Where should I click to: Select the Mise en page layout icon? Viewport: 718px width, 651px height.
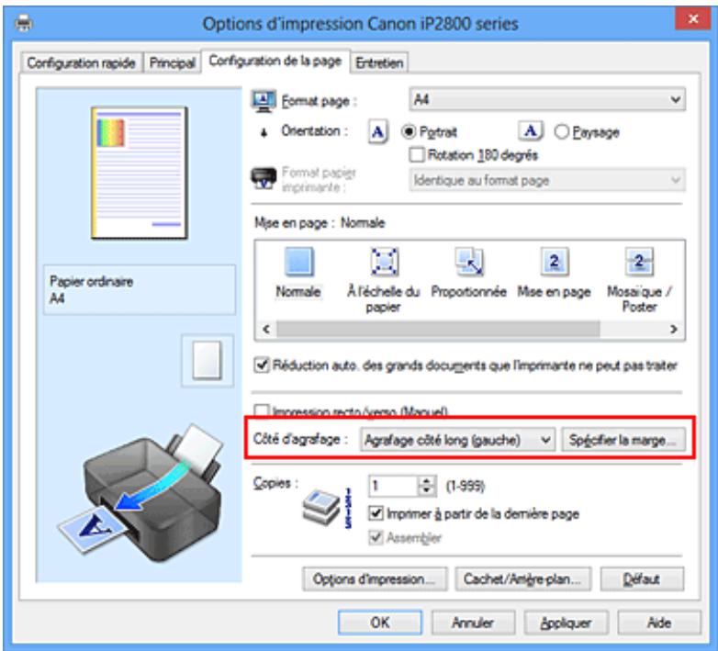pyautogui.click(x=554, y=262)
